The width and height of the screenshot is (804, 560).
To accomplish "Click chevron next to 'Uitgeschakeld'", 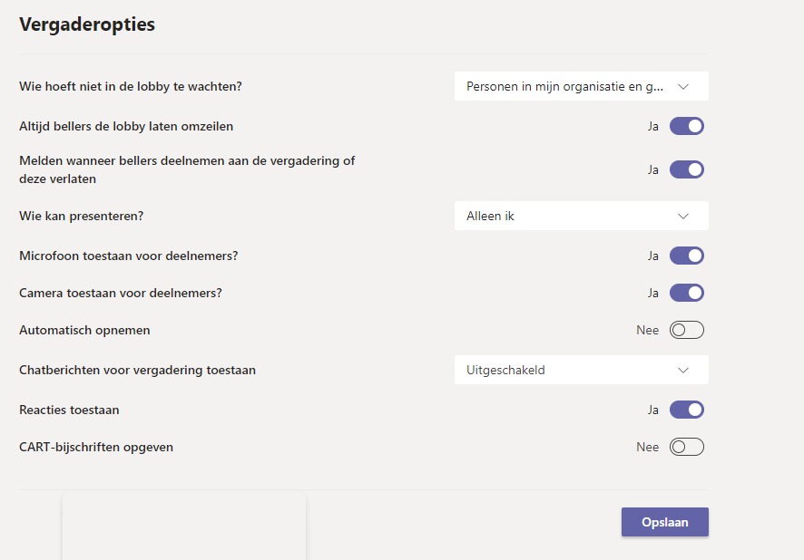I will tap(683, 370).
